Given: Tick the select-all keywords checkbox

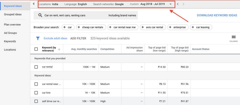Looking at the screenshot, I should pyautogui.click(x=36, y=49).
